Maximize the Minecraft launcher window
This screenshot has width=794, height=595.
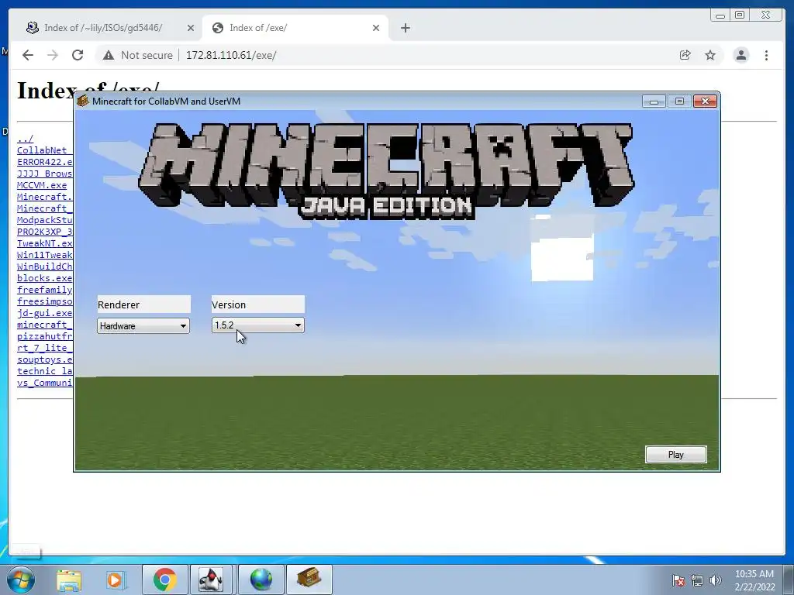click(x=679, y=101)
